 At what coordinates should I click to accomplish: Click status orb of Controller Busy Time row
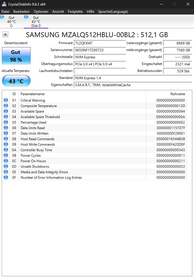(x=6, y=150)
